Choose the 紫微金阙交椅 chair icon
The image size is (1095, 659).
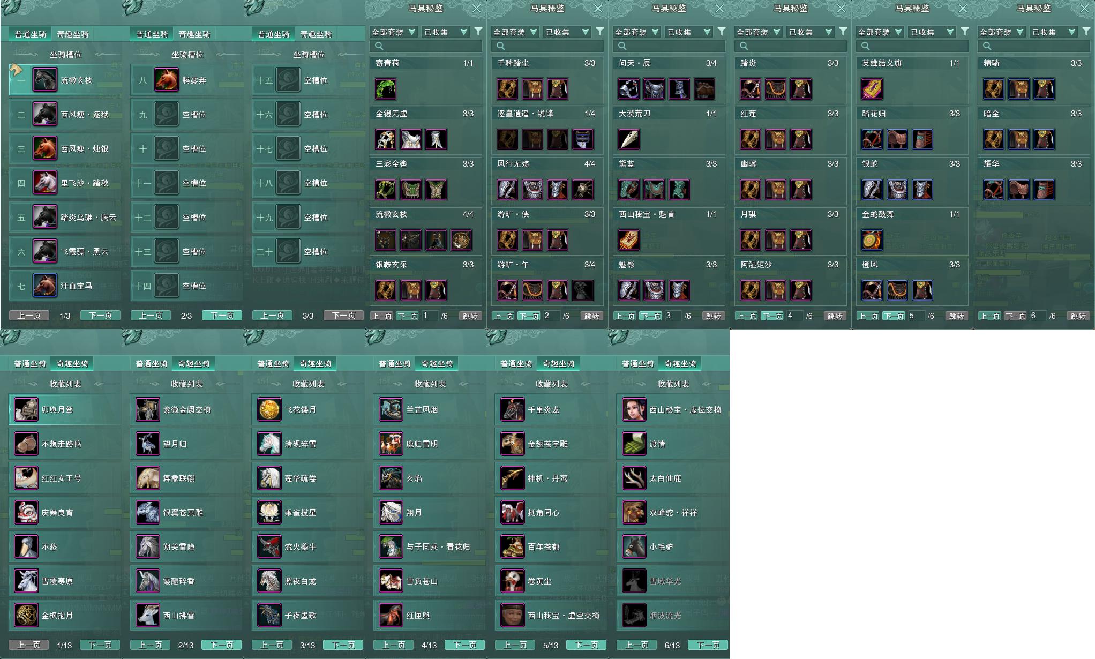(147, 409)
